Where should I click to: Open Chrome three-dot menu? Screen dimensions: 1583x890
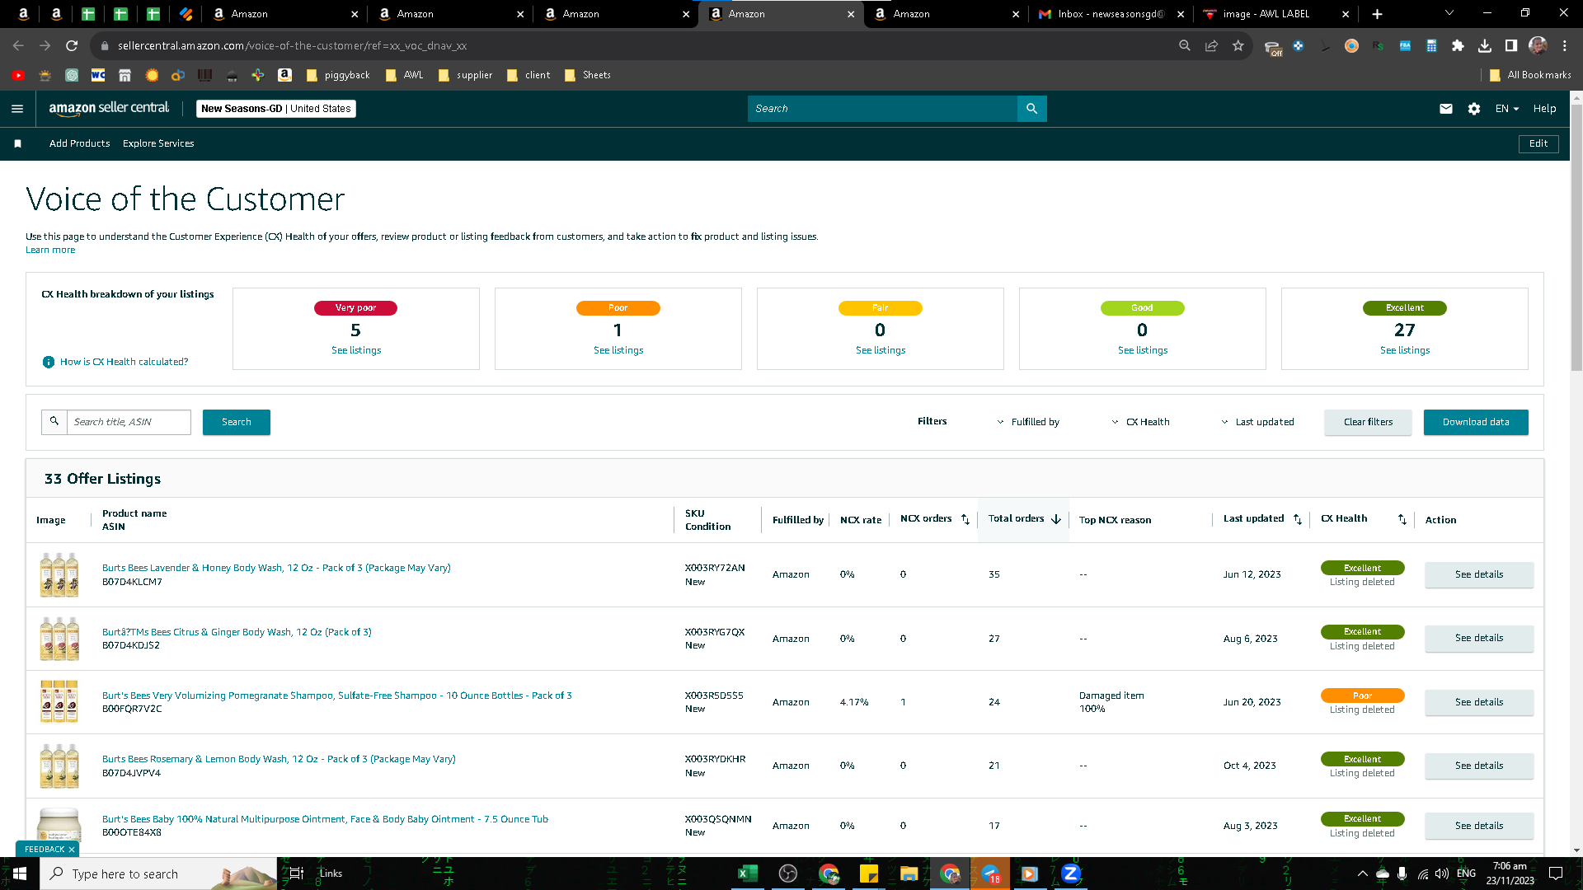pyautogui.click(x=1564, y=46)
